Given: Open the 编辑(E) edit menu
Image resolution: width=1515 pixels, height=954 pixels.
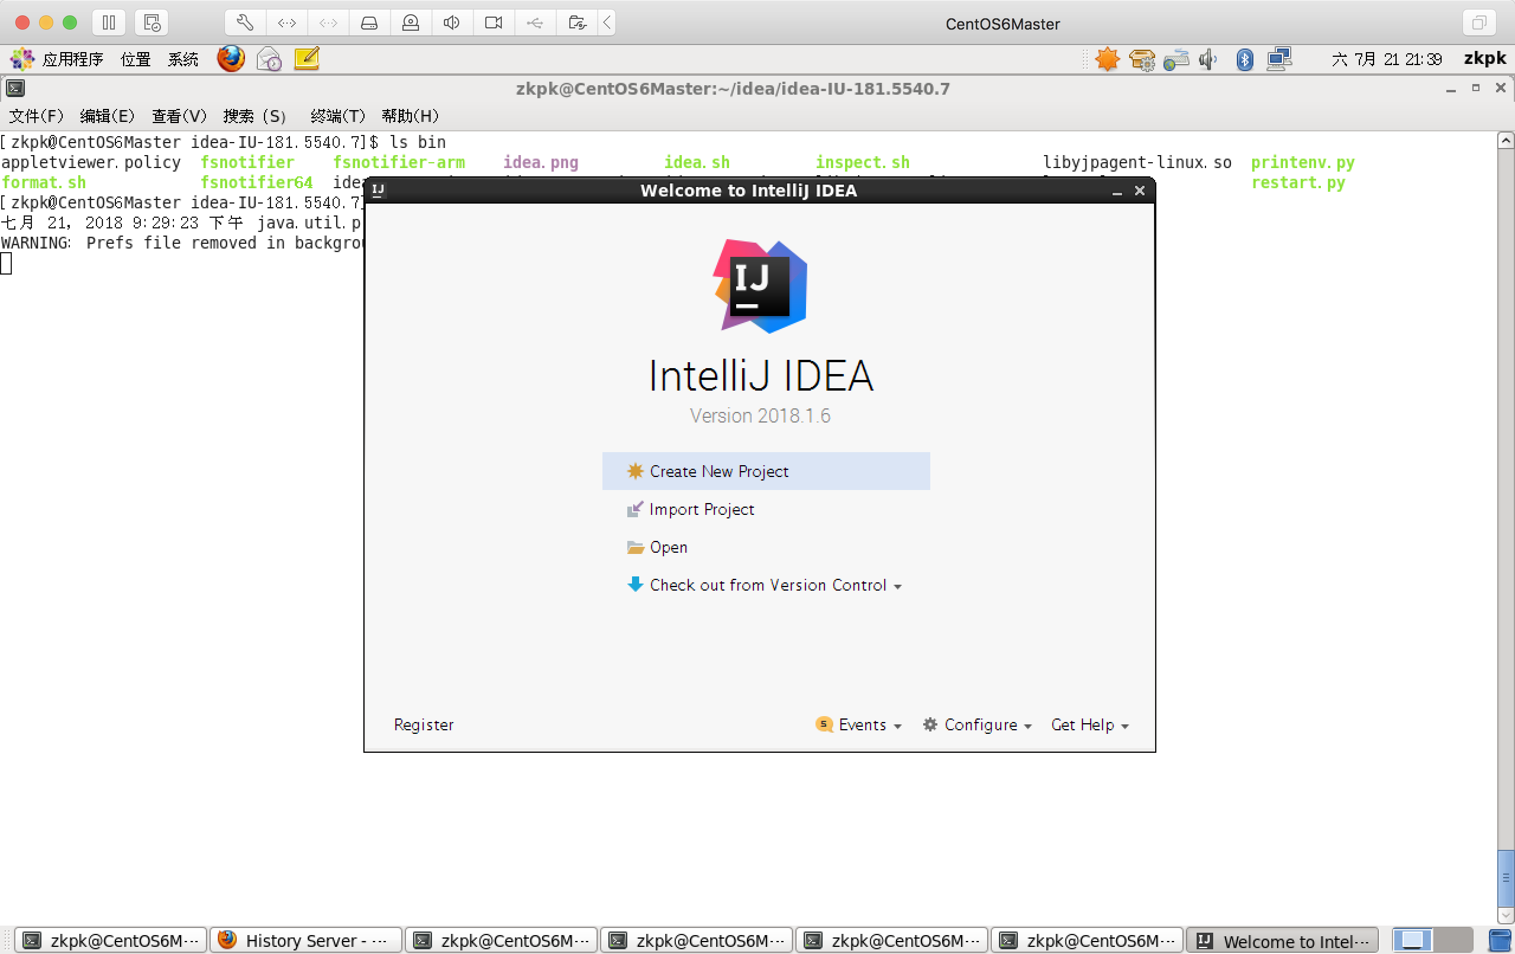Looking at the screenshot, I should point(107,116).
